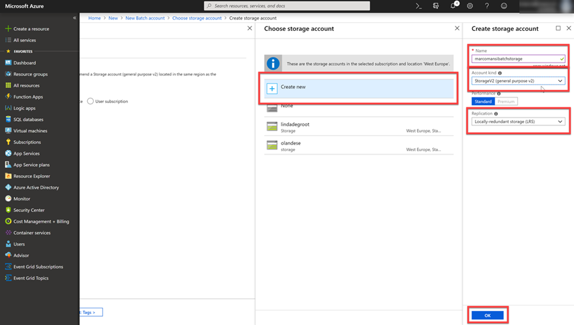The image size is (574, 325).
Task: Click Choose storage account breadcrumb
Action: coord(197,18)
